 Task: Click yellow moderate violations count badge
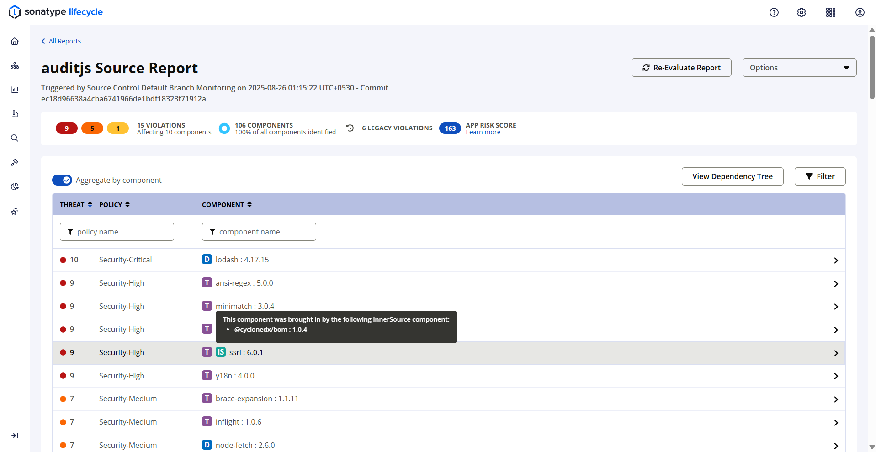coord(118,128)
